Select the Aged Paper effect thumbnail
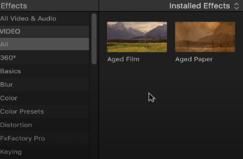 pyautogui.click(x=205, y=37)
